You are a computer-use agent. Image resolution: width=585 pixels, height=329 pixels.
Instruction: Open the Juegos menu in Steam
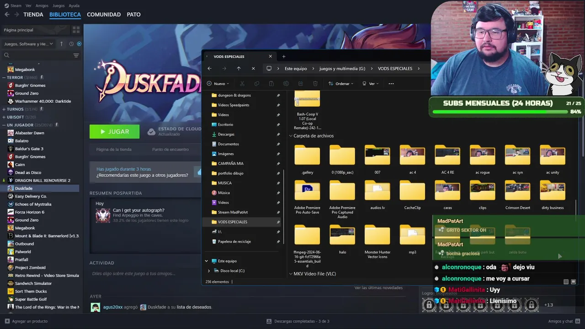point(58,5)
